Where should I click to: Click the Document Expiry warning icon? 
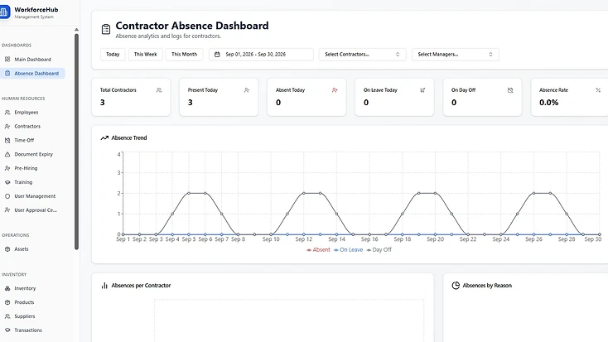tap(7, 154)
